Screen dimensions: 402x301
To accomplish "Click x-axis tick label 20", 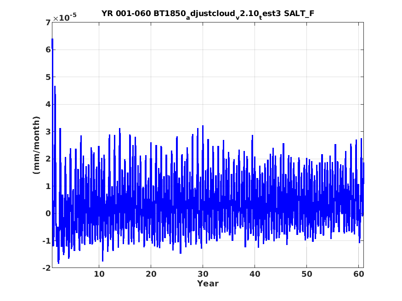I will pos(151,274).
